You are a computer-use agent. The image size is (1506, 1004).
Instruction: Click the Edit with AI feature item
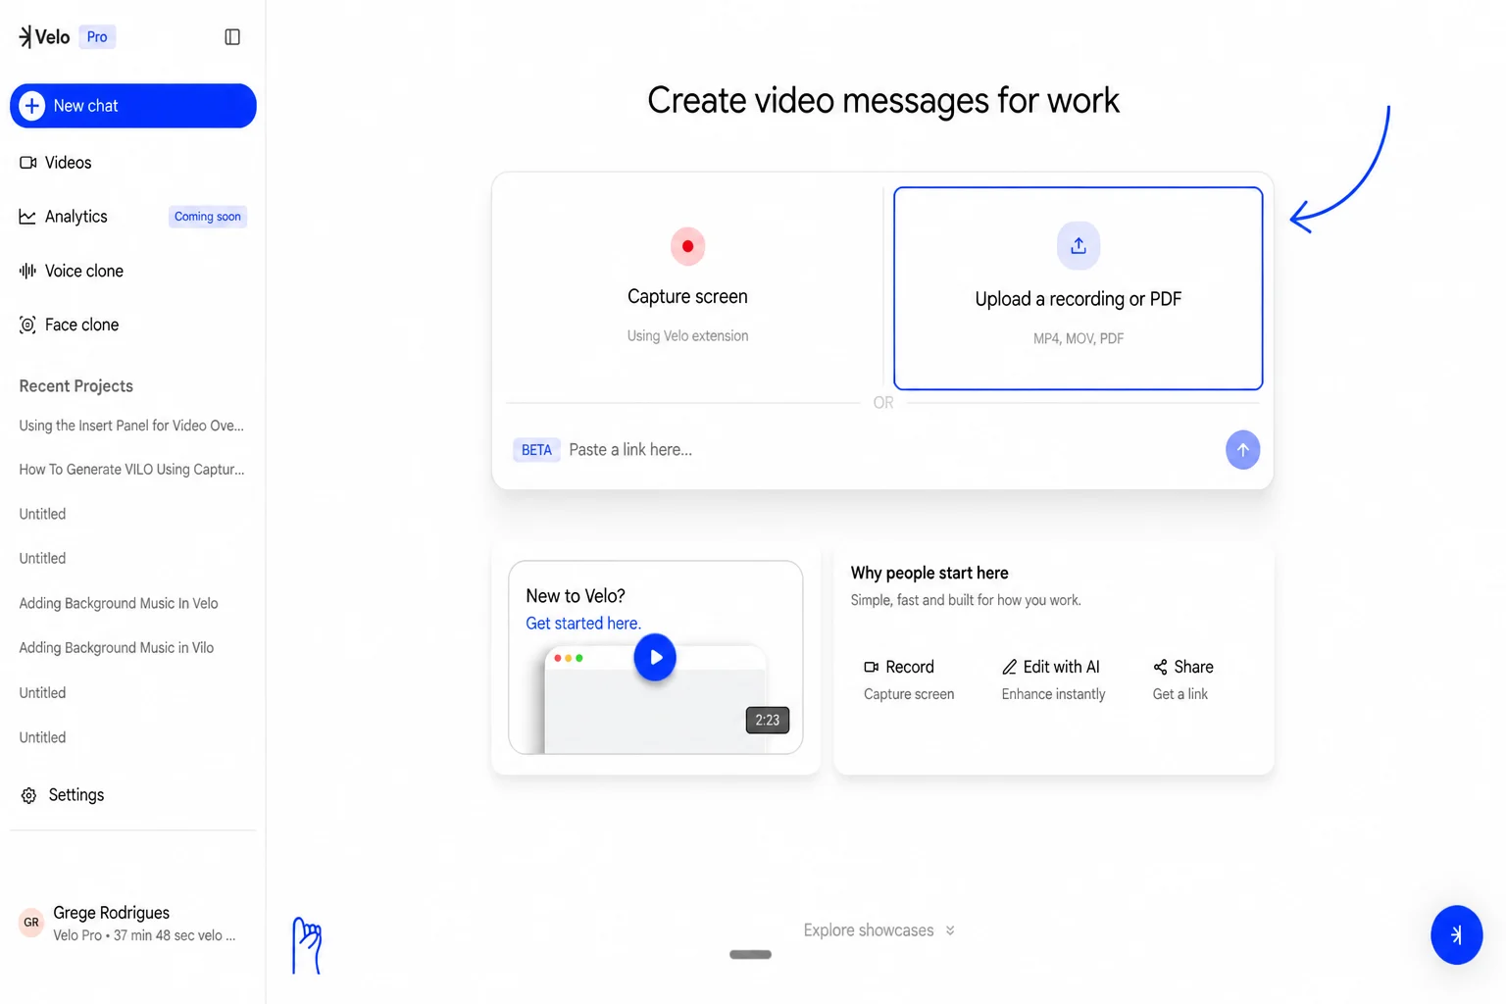(1053, 679)
